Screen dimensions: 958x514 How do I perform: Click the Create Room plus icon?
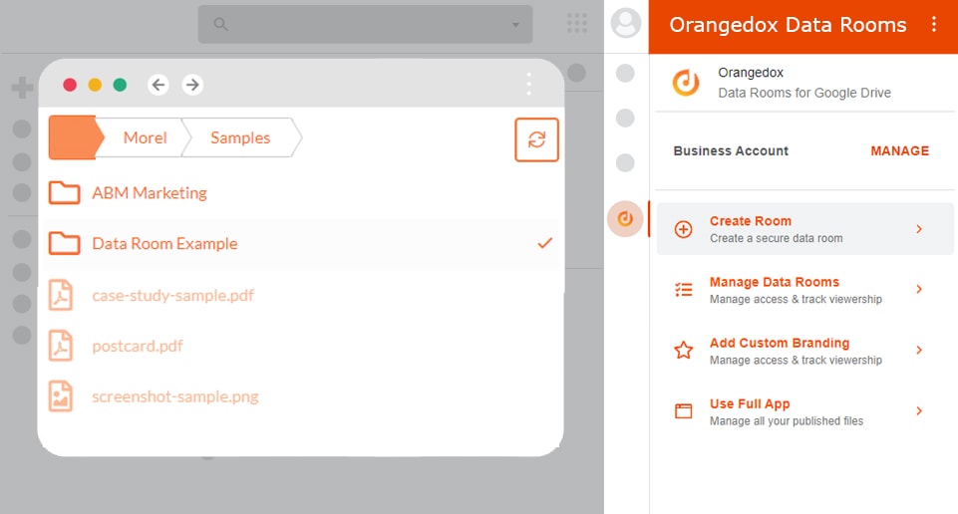point(683,229)
